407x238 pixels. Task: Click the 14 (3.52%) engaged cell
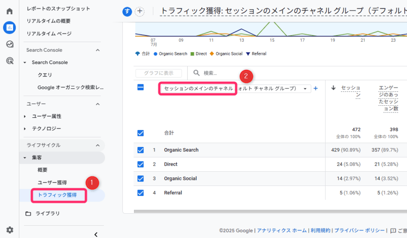(386, 178)
